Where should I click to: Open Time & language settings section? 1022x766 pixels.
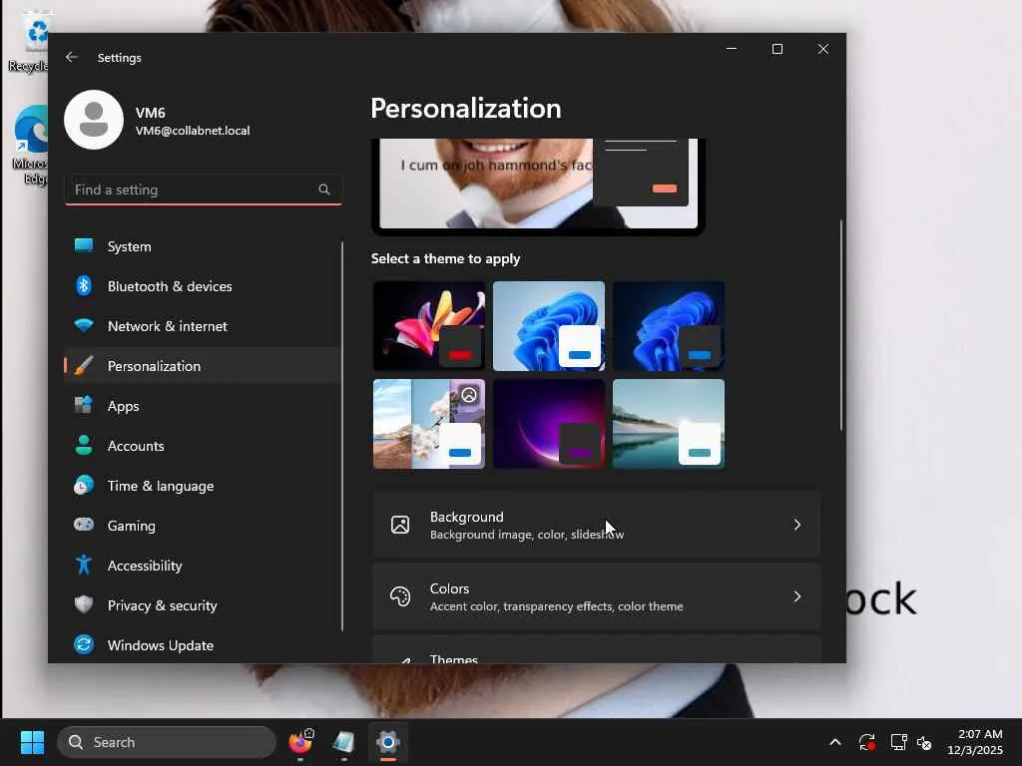pyautogui.click(x=160, y=486)
